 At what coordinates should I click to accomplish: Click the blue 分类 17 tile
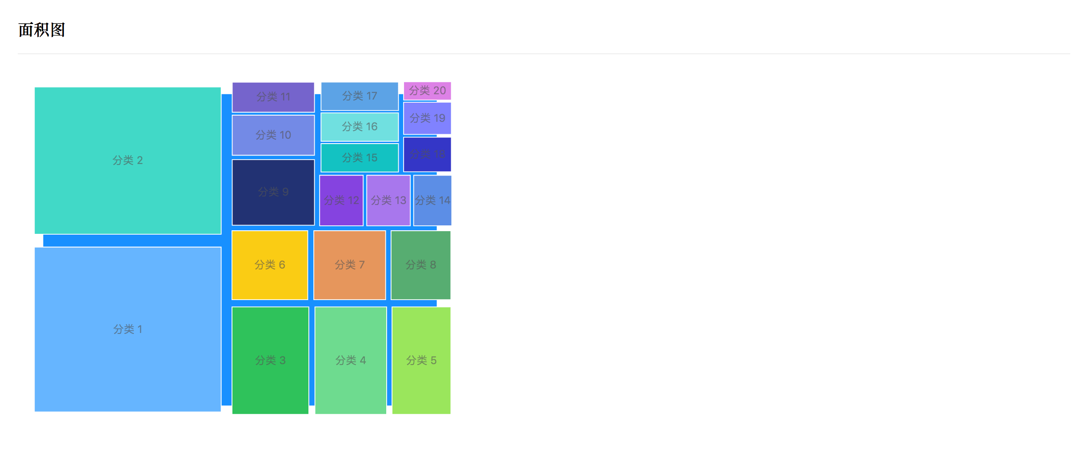360,96
